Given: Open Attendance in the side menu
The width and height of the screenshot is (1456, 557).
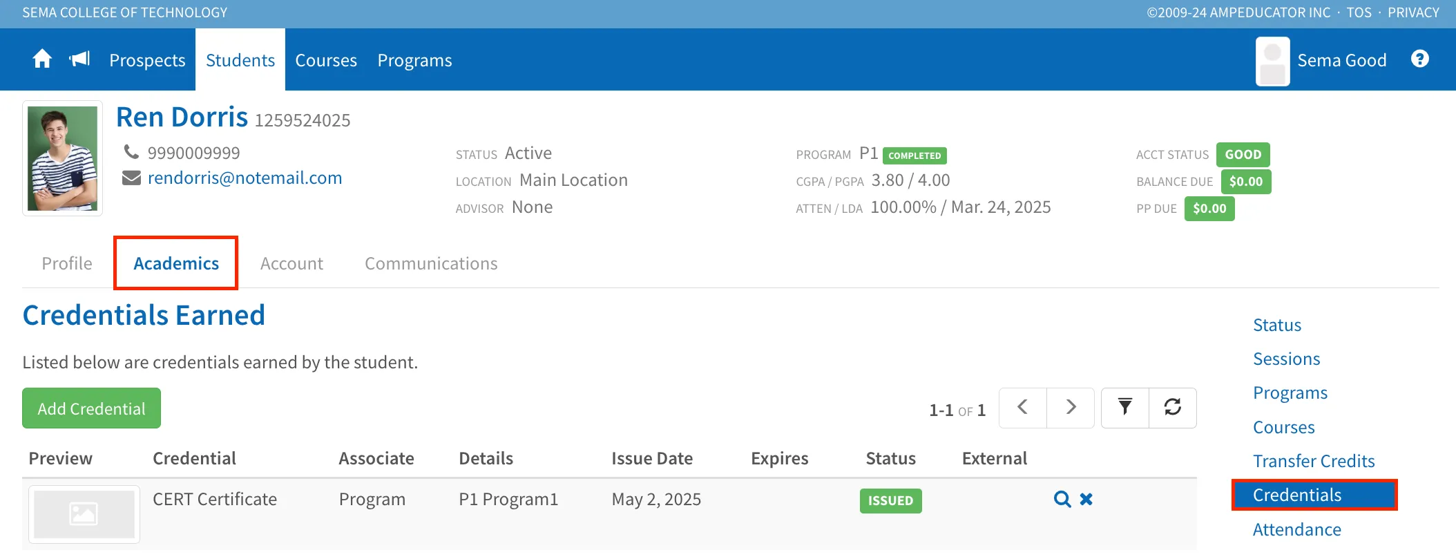Looking at the screenshot, I should (1296, 529).
